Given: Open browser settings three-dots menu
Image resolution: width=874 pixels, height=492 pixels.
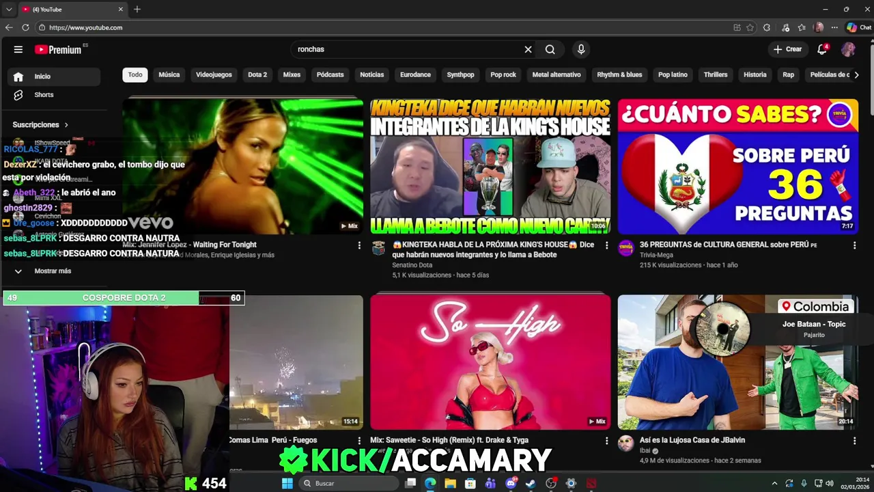Looking at the screenshot, I should (x=834, y=27).
